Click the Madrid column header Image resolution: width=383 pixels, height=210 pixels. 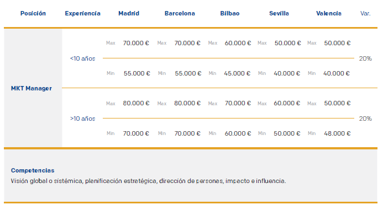pos(129,13)
